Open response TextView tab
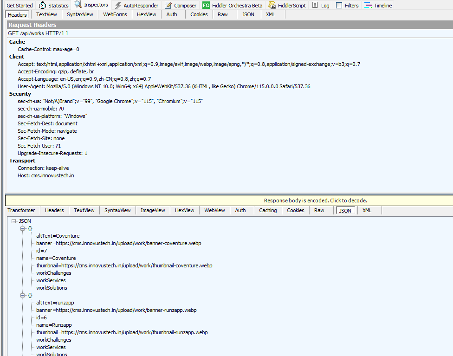453x356 pixels. [x=84, y=210]
